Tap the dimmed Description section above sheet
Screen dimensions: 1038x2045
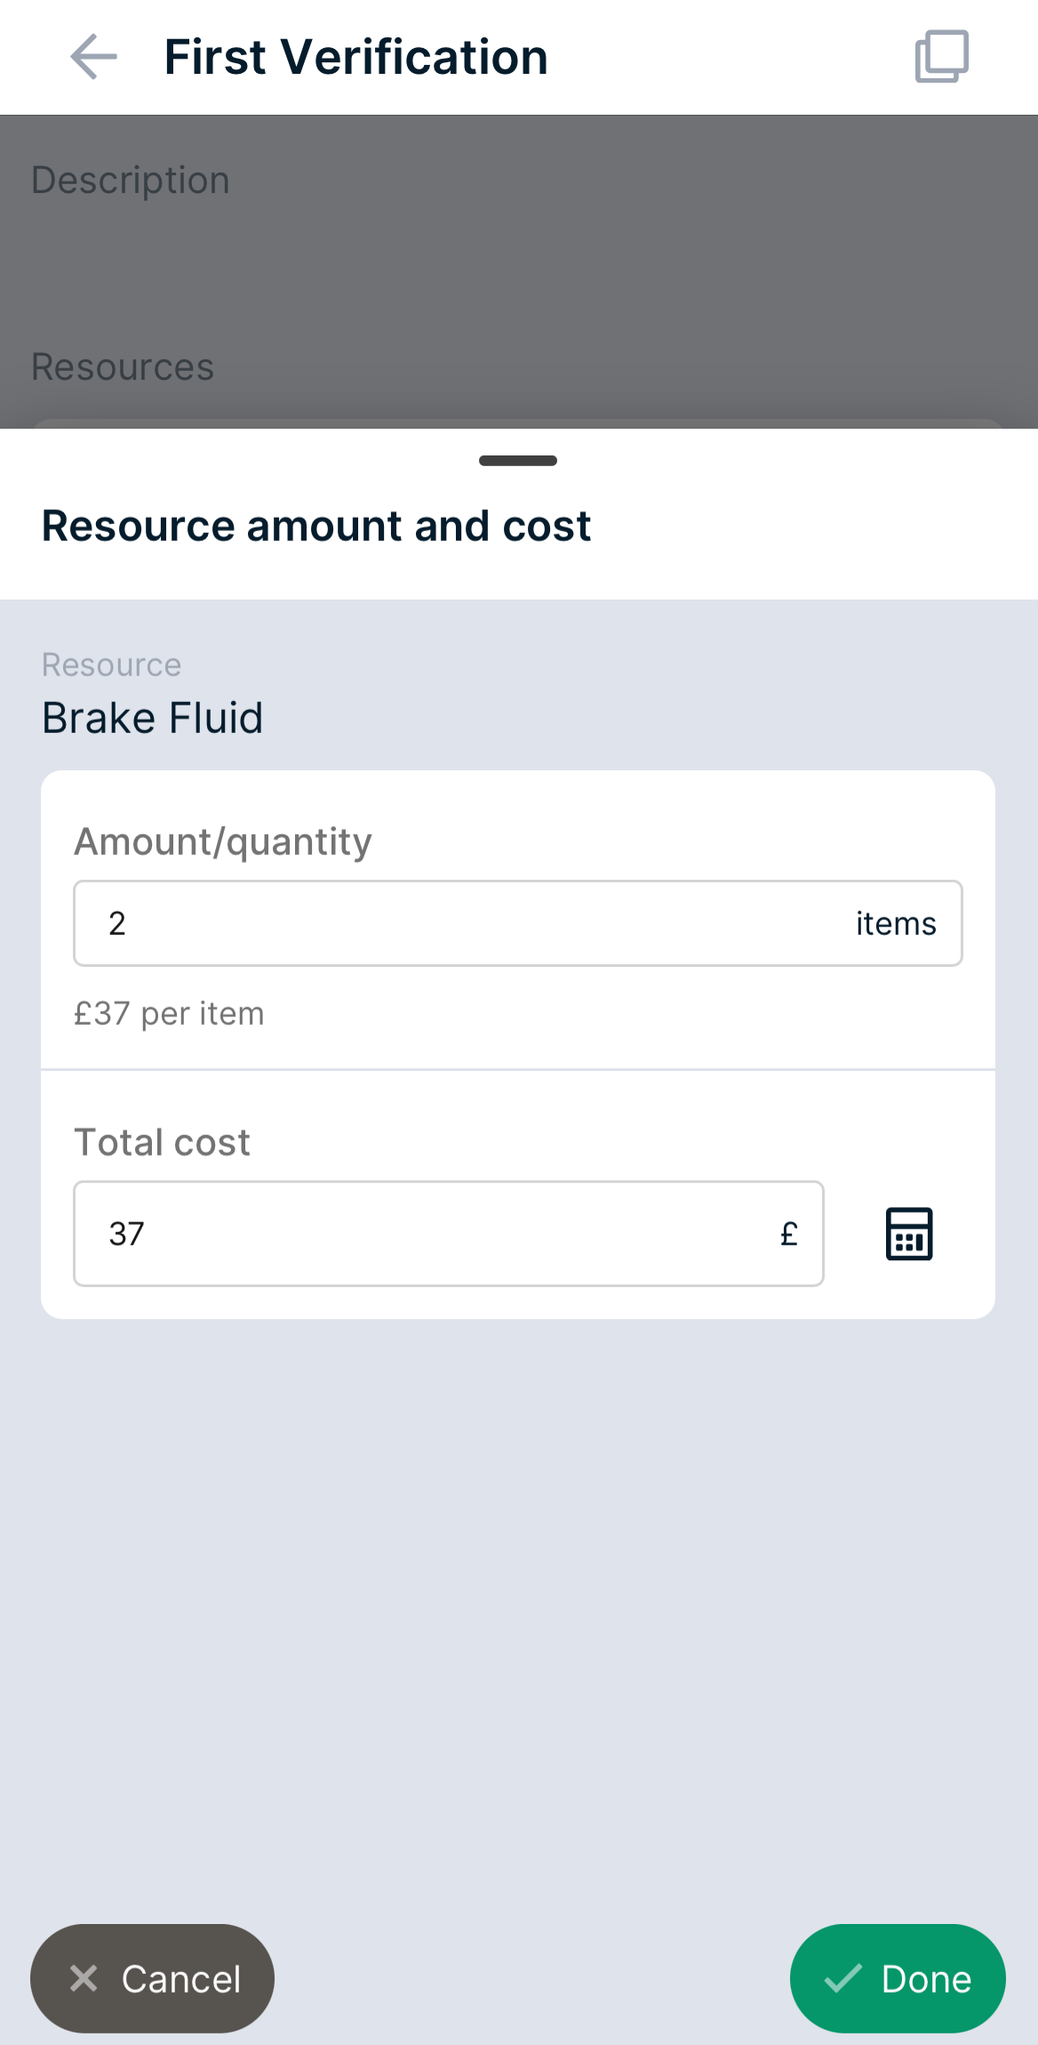(x=131, y=179)
